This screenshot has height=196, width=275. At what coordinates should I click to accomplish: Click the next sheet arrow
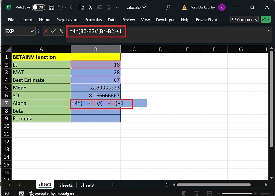coord(19,185)
